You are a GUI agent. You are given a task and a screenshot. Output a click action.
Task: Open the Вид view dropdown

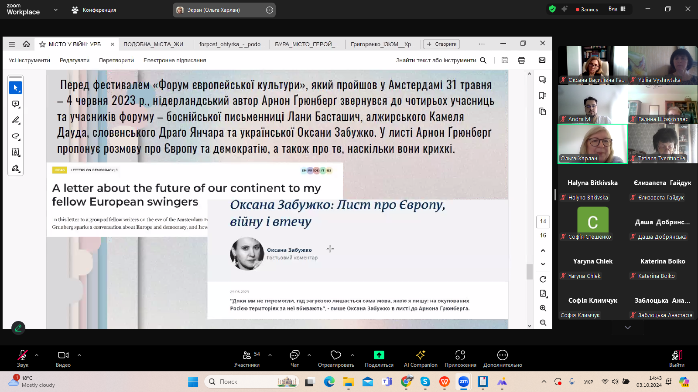[x=617, y=9]
